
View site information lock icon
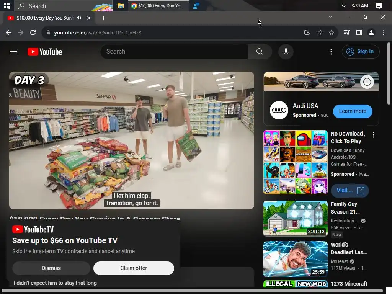point(48,33)
